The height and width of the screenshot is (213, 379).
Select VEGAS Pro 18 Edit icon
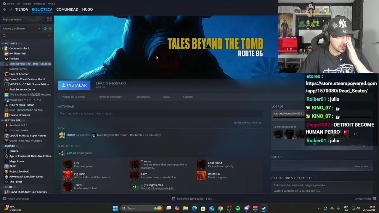point(6,84)
